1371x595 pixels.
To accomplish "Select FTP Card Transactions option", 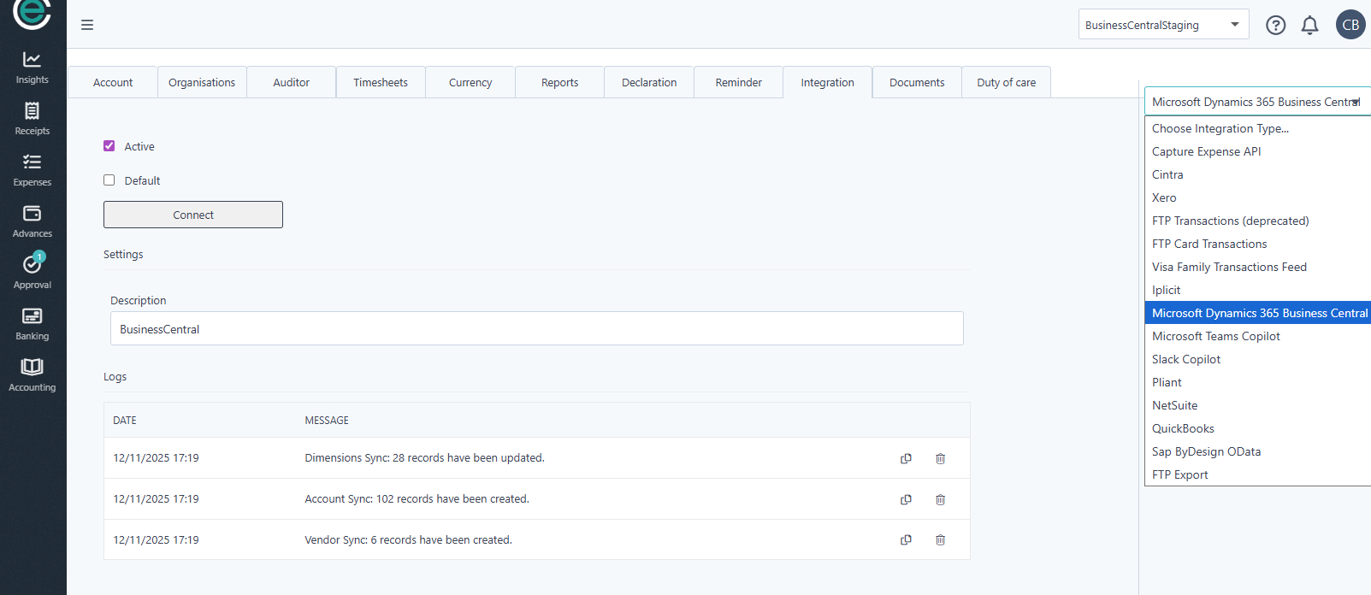I will pos(1257,244).
